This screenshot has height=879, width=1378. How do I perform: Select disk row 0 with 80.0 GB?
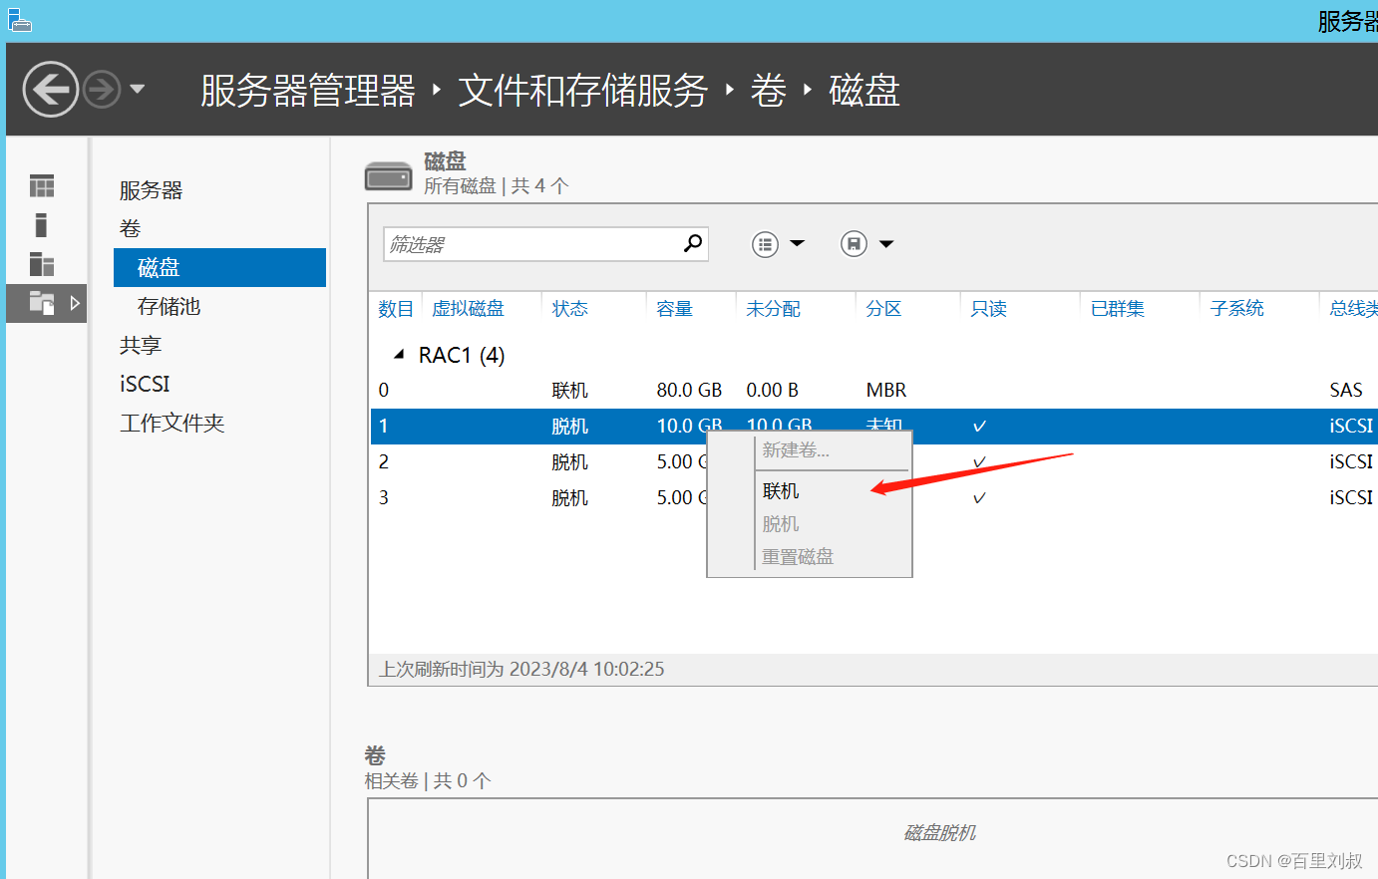pyautogui.click(x=874, y=390)
